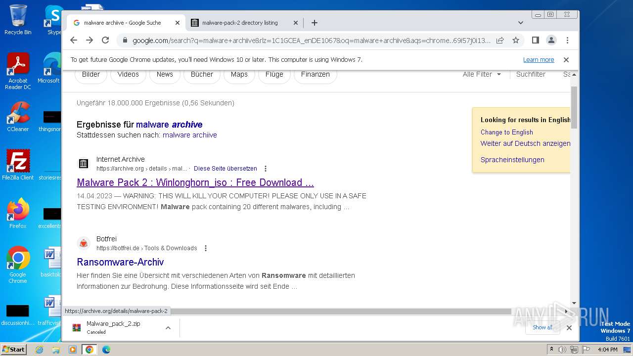Click the Botfrei site favicon
Viewport: 633px width, 356px height.
click(x=84, y=243)
